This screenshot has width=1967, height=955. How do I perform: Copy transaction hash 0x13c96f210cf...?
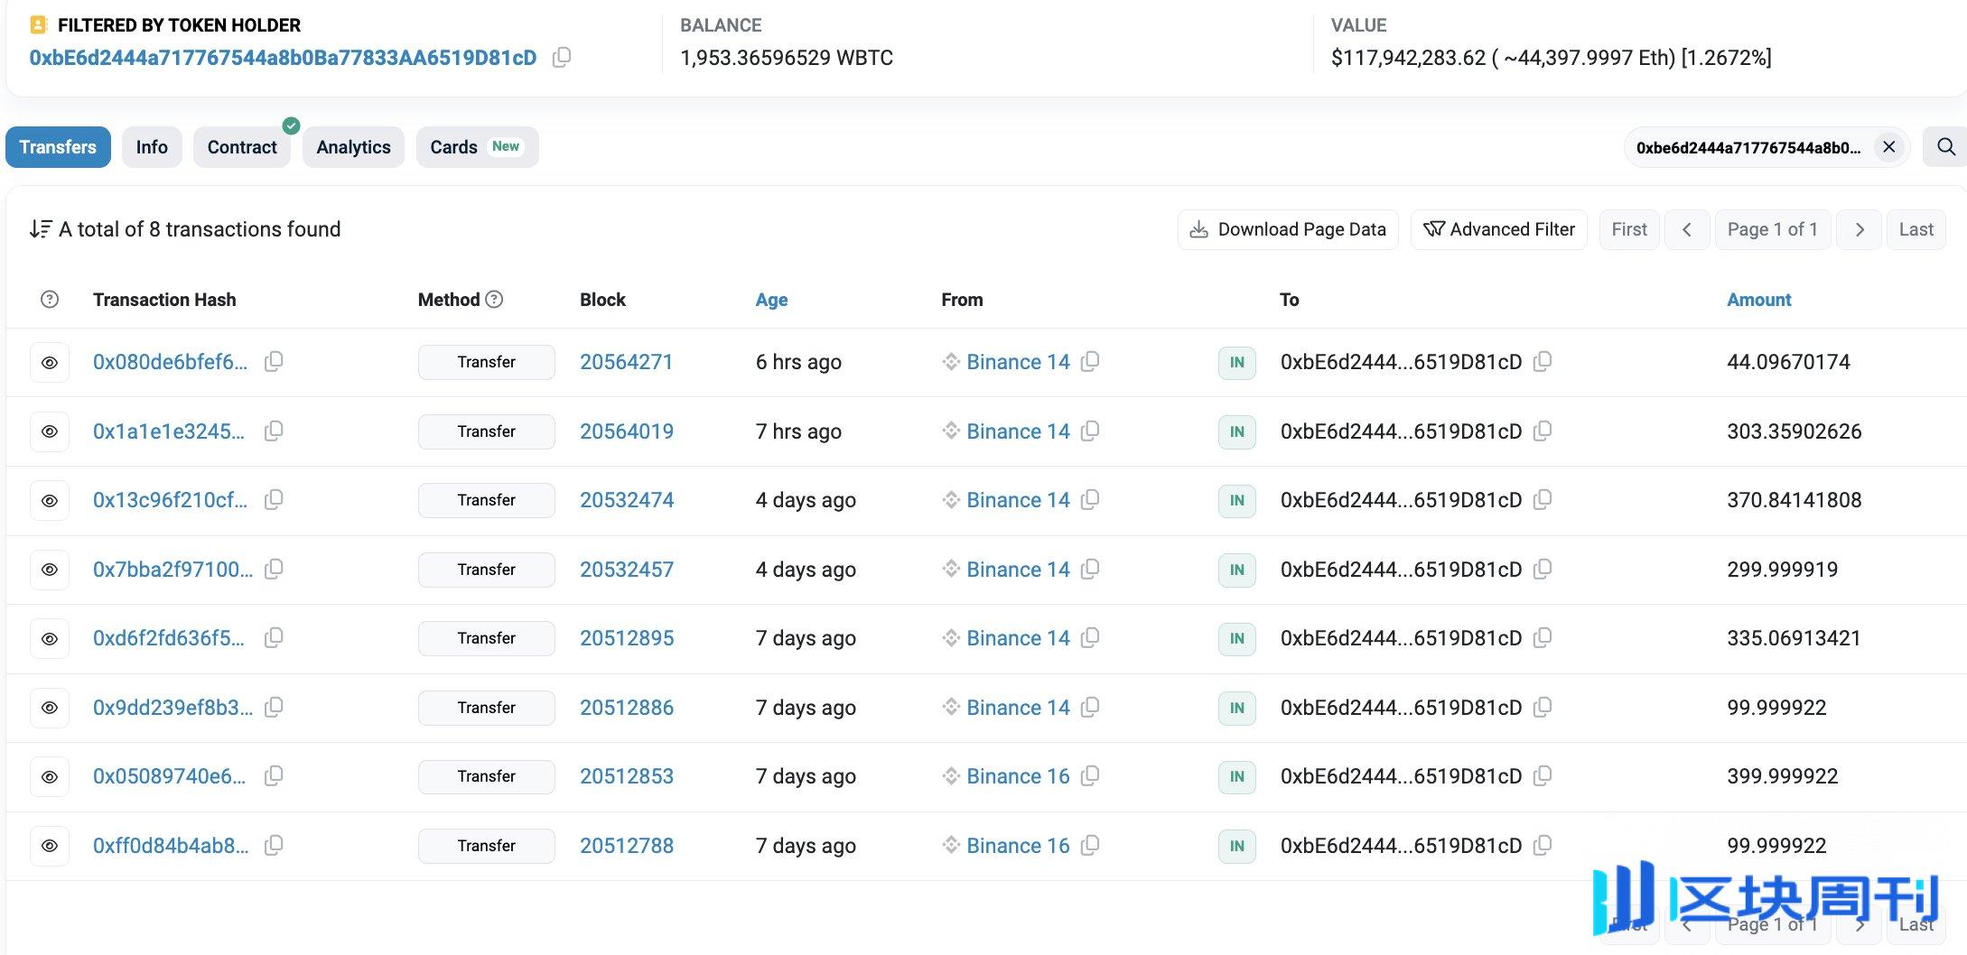274,500
